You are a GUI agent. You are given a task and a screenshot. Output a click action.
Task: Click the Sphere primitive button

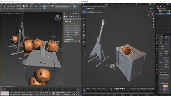(x=68, y=28)
